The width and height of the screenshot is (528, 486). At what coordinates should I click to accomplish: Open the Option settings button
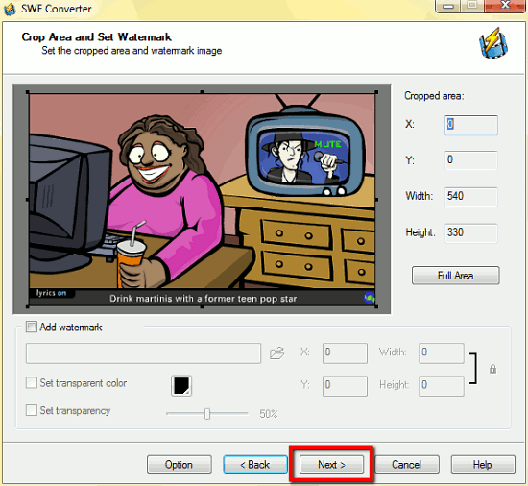point(180,465)
